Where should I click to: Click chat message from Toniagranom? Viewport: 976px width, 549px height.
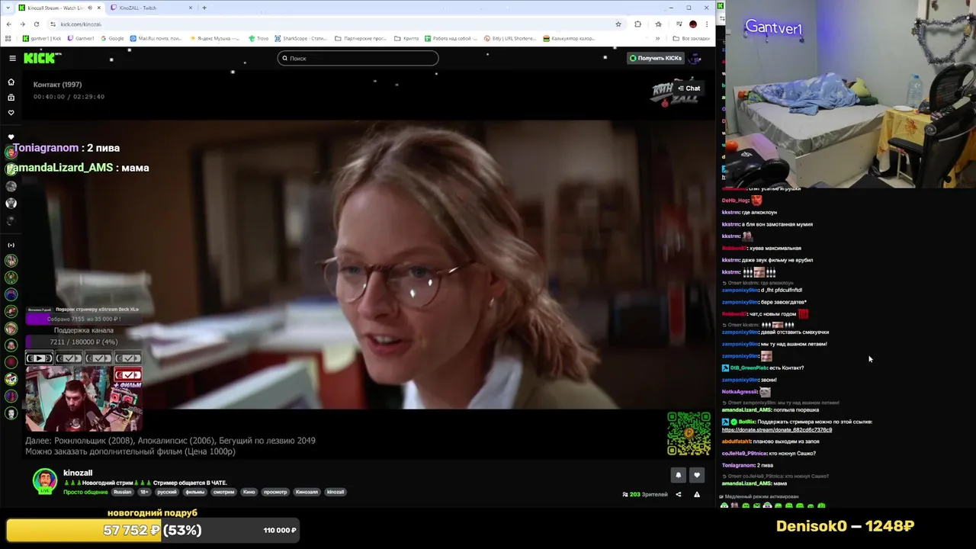747,465
